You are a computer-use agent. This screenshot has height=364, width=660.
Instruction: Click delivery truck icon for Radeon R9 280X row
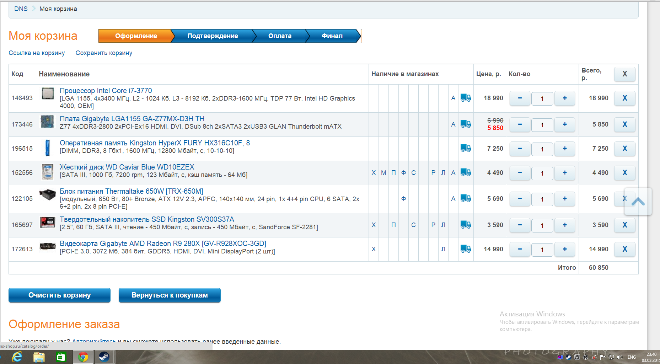pyautogui.click(x=466, y=249)
